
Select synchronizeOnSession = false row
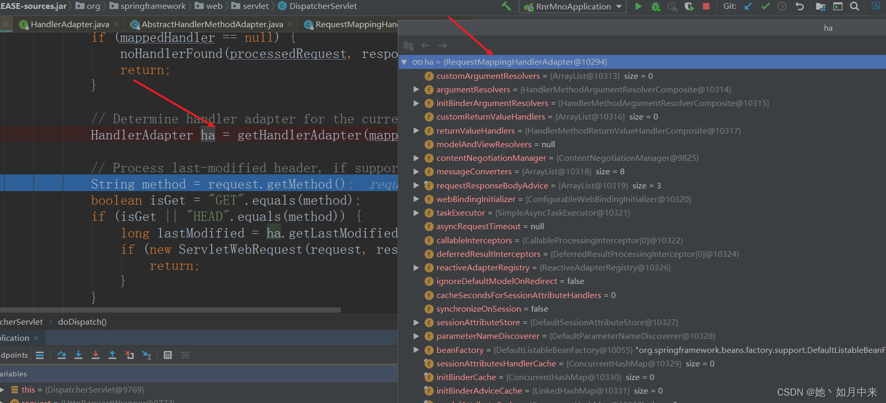click(x=642, y=309)
